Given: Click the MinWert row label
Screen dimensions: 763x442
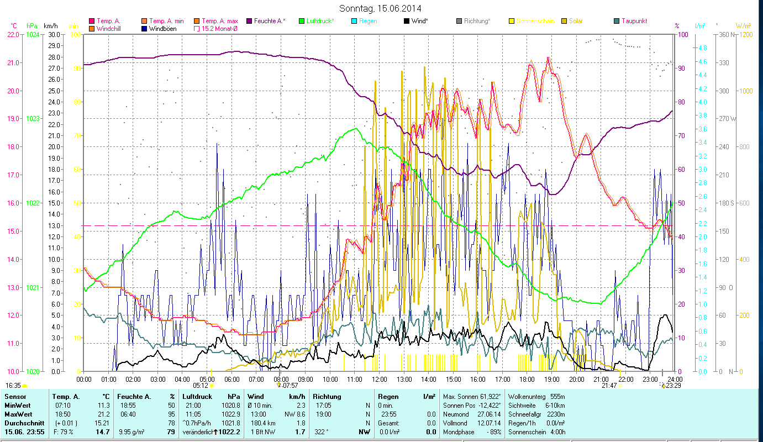Looking at the screenshot, I should click(18, 406).
